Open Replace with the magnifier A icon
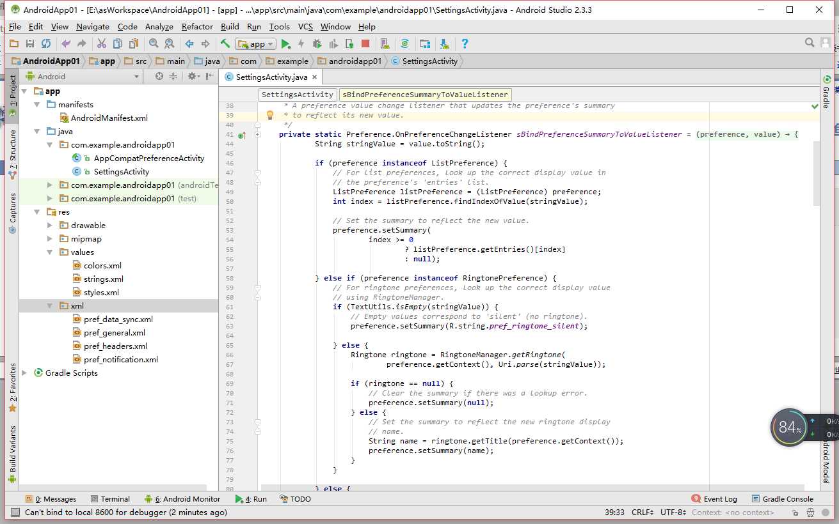Screen dimensions: 839x524 [x=170, y=43]
